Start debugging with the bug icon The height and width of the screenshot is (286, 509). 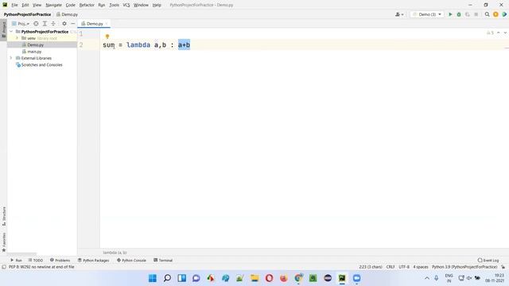pyautogui.click(x=459, y=14)
